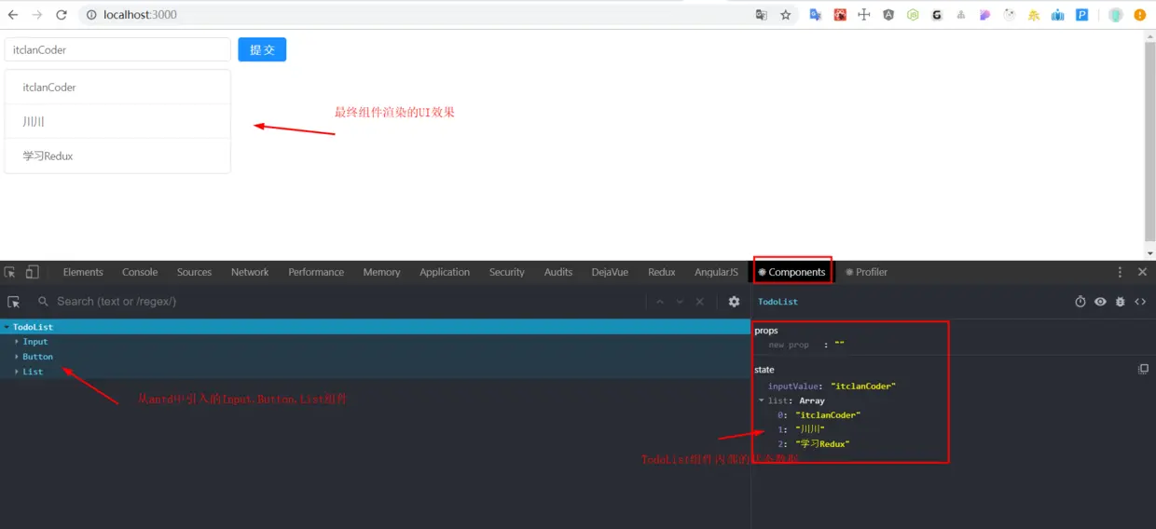The height and width of the screenshot is (529, 1156).
Task: Switch to the React Profiler tab
Action: click(866, 272)
